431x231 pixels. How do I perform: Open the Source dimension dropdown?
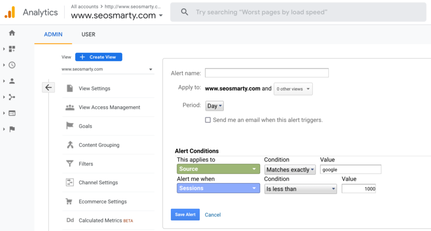click(218, 169)
